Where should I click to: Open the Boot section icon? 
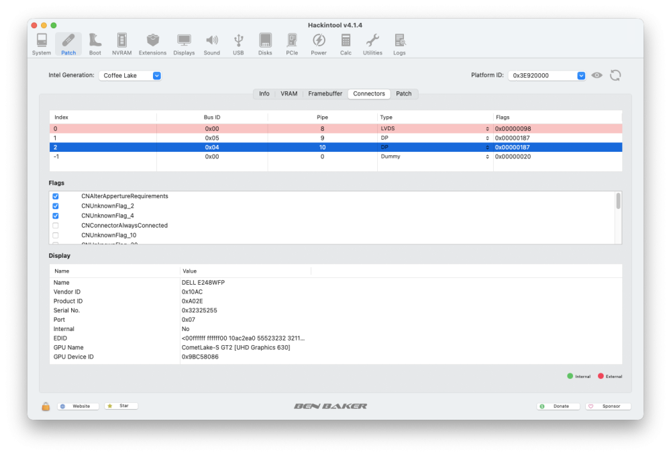[x=95, y=44]
